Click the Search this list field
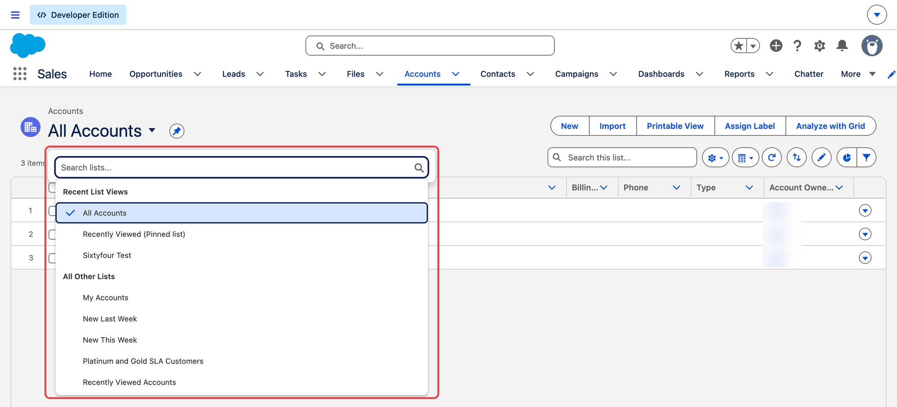 [x=622, y=158]
